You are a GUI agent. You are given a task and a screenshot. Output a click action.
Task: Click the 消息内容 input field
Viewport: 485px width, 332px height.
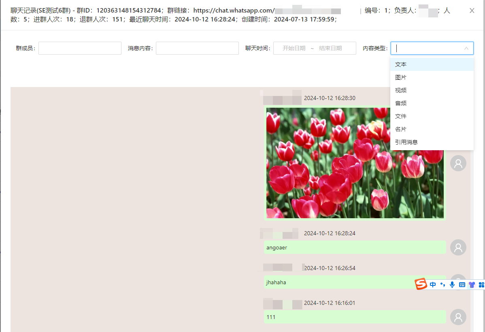(x=197, y=48)
